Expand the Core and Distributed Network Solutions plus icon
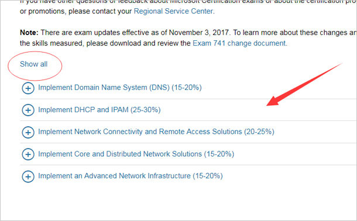 pyautogui.click(x=28, y=154)
